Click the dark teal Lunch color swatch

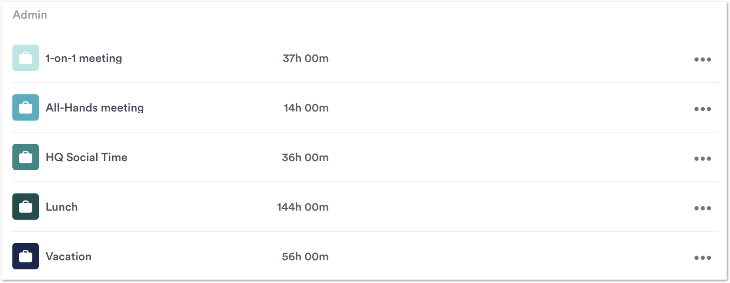click(x=26, y=207)
